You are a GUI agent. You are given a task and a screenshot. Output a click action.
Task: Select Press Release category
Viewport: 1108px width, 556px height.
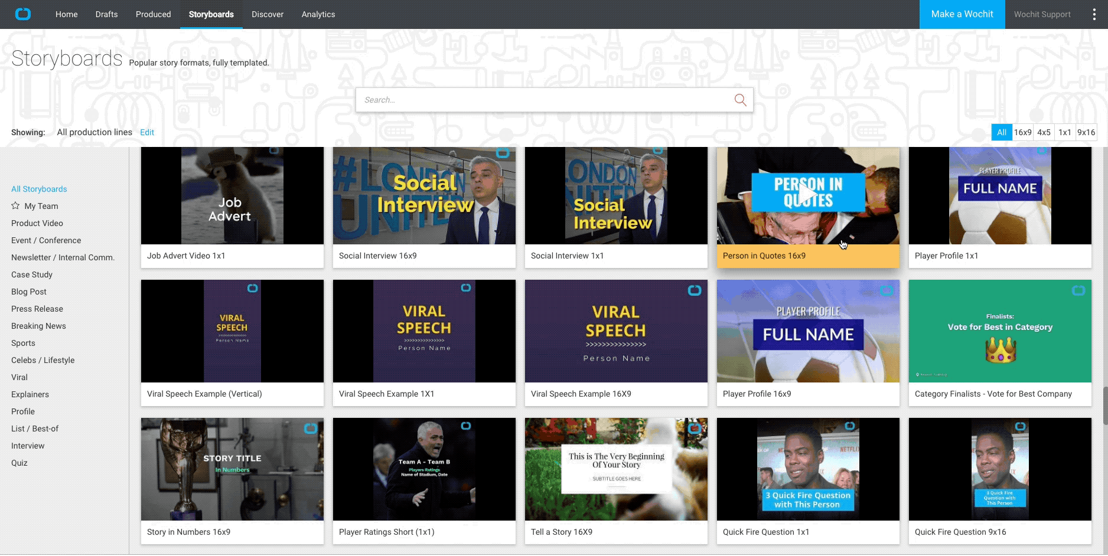(37, 309)
